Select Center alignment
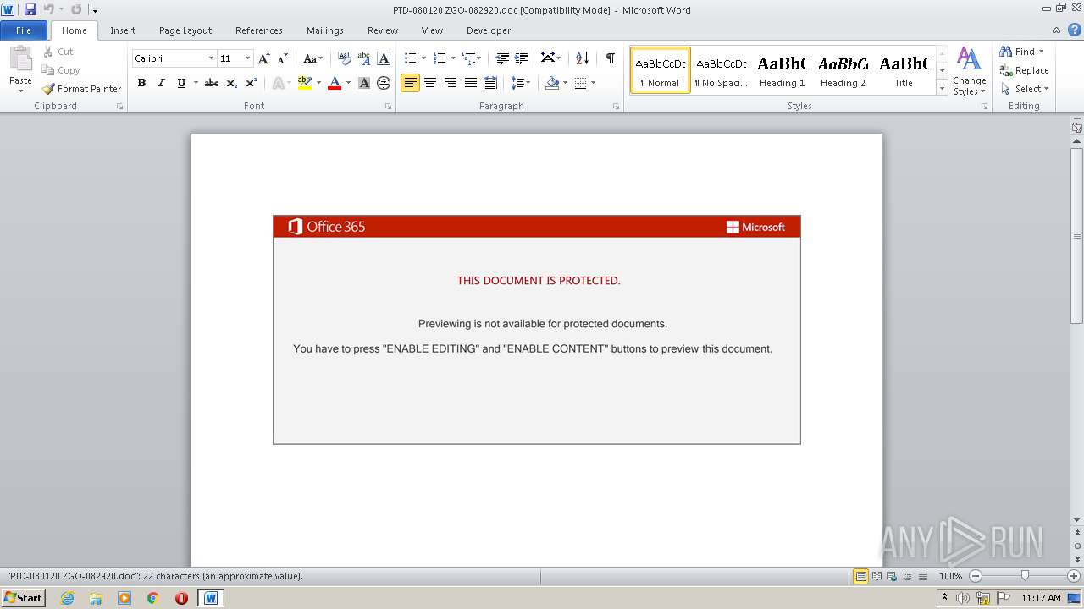Image resolution: width=1084 pixels, height=609 pixels. tap(430, 83)
